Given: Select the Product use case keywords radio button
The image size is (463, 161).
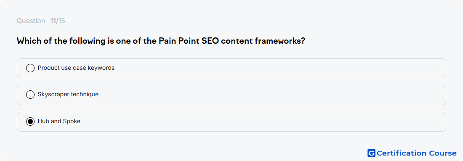Looking at the screenshot, I should point(30,68).
